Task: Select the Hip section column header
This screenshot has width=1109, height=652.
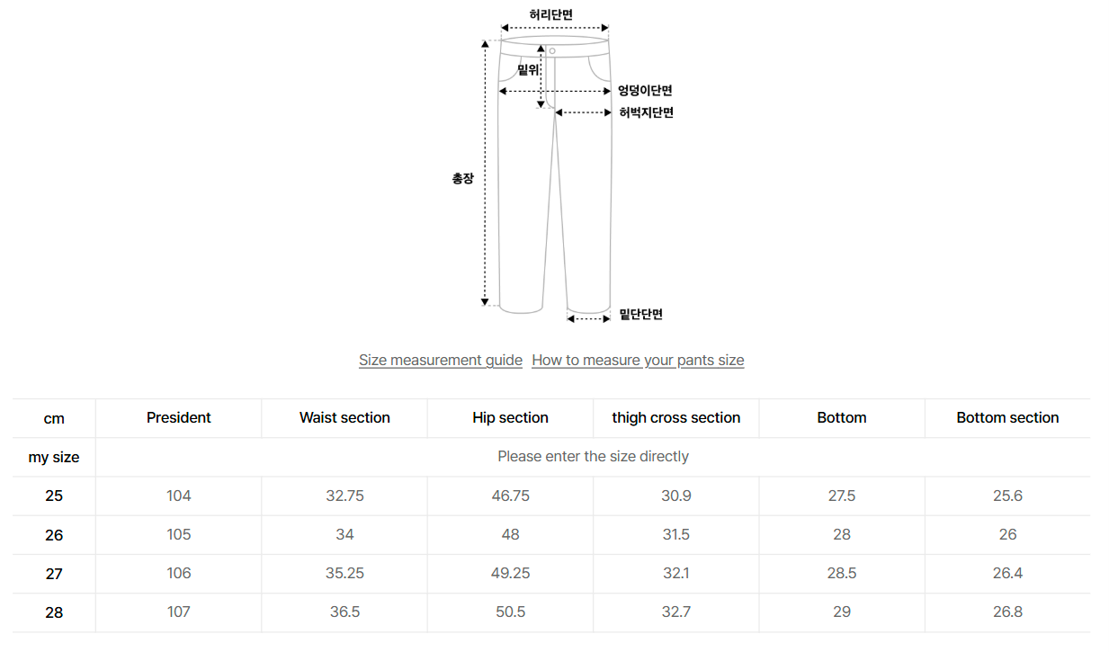Action: coord(510,418)
